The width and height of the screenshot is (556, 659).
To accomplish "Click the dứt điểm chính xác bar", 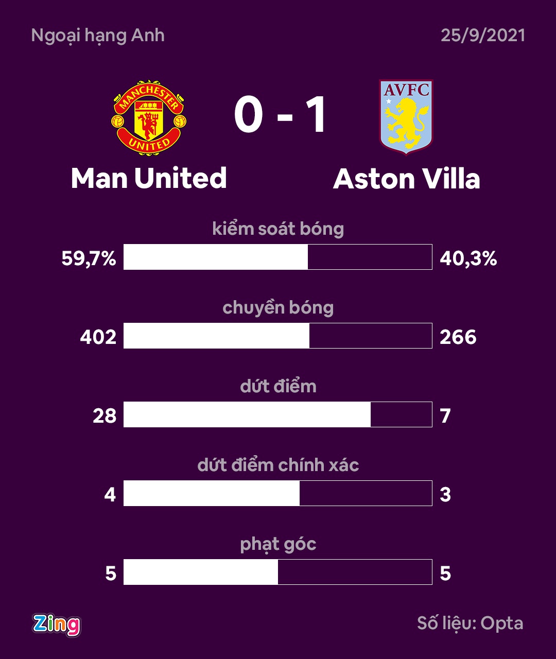I will [278, 493].
